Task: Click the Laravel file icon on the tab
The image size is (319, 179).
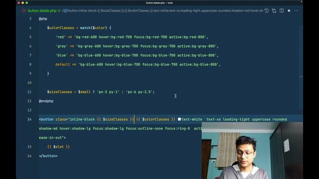Action: 24,11
